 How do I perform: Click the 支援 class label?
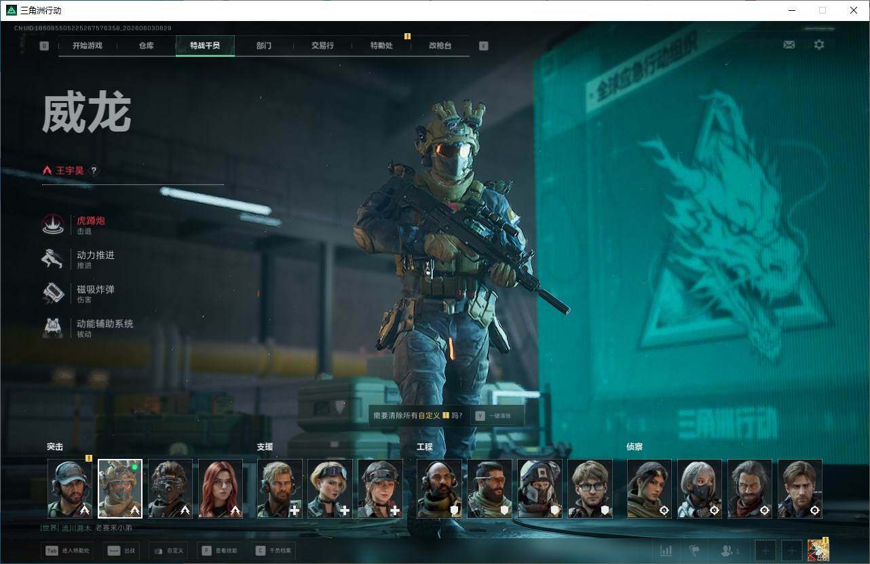(x=265, y=447)
